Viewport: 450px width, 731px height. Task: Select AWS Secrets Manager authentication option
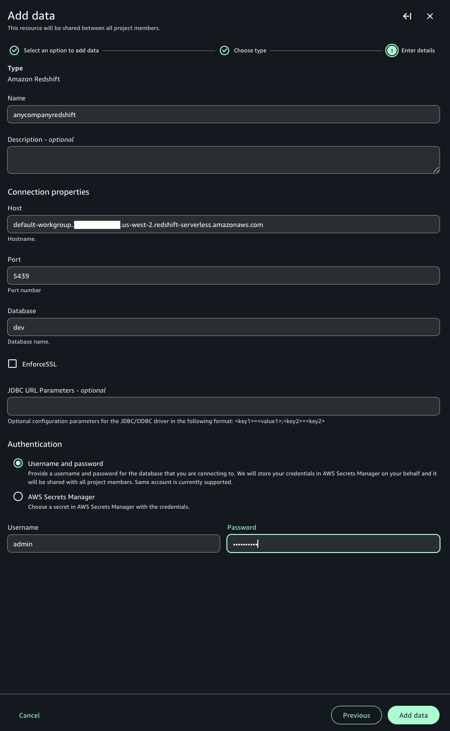point(18,496)
